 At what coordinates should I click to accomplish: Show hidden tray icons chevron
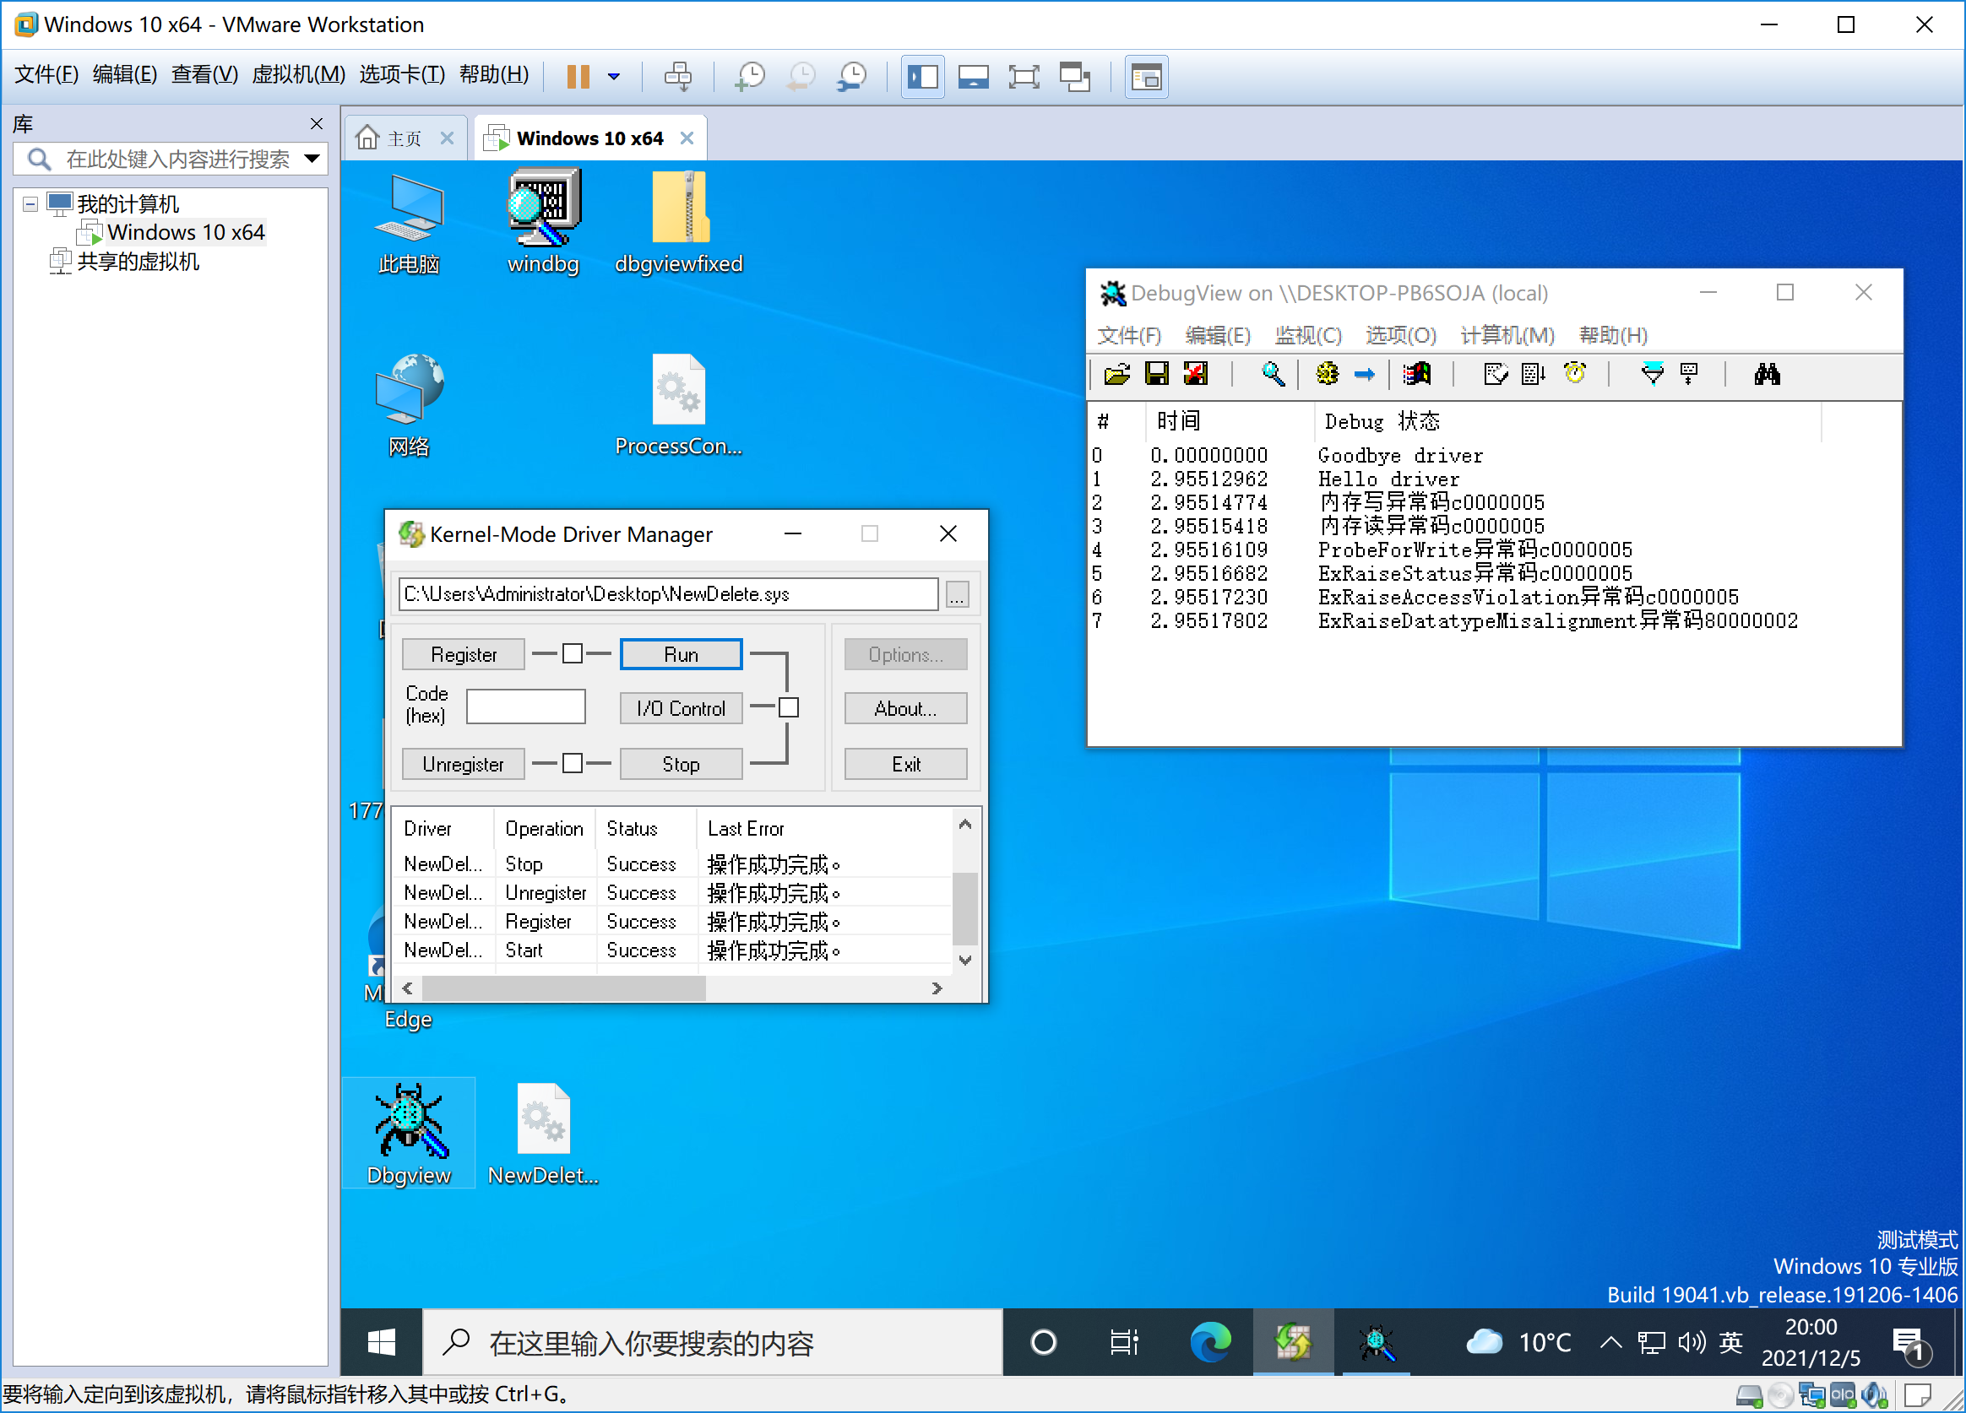pos(1610,1342)
